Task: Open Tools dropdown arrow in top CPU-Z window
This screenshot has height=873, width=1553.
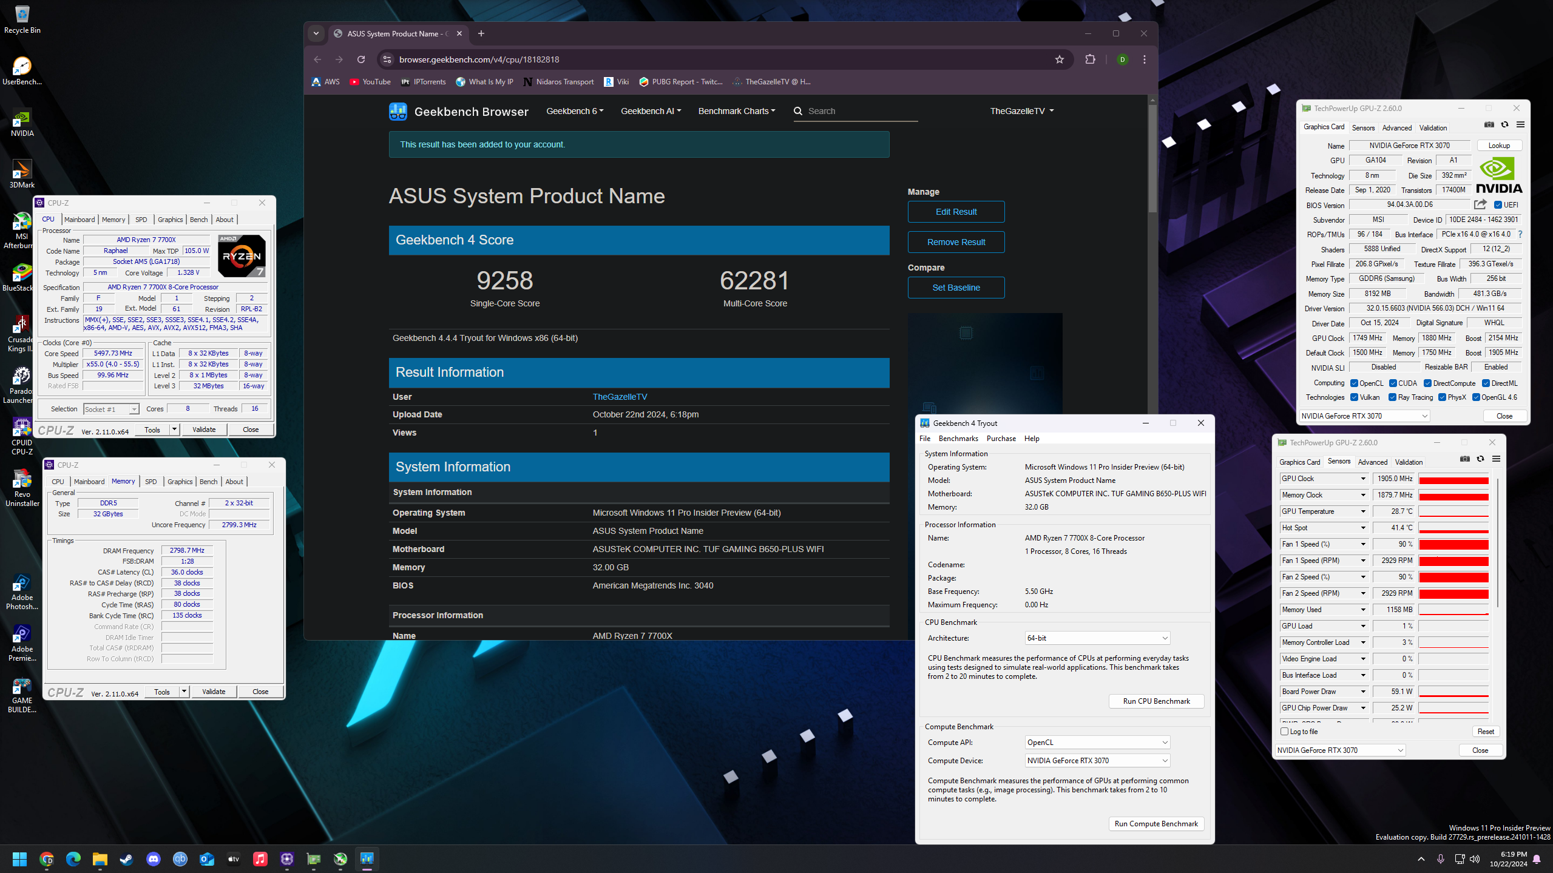Action: pyautogui.click(x=174, y=430)
